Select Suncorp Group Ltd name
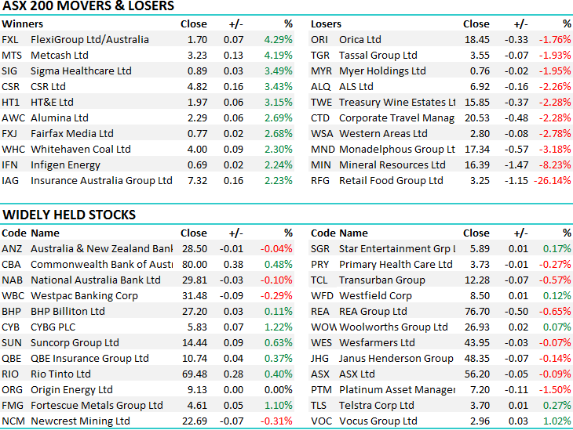Screen dimensions: 573x430 (75, 343)
